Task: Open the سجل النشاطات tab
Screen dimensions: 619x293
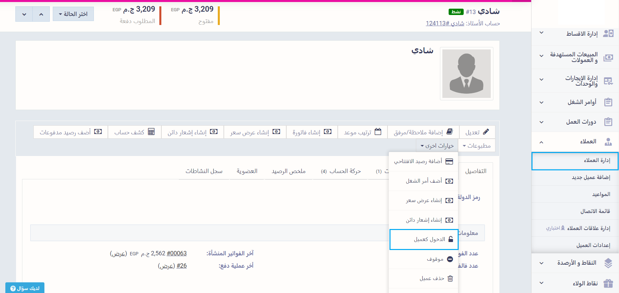Action: (204, 171)
